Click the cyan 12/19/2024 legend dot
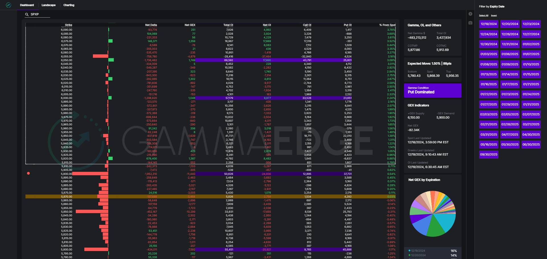Viewport: 547px width, 259px height. (409, 251)
